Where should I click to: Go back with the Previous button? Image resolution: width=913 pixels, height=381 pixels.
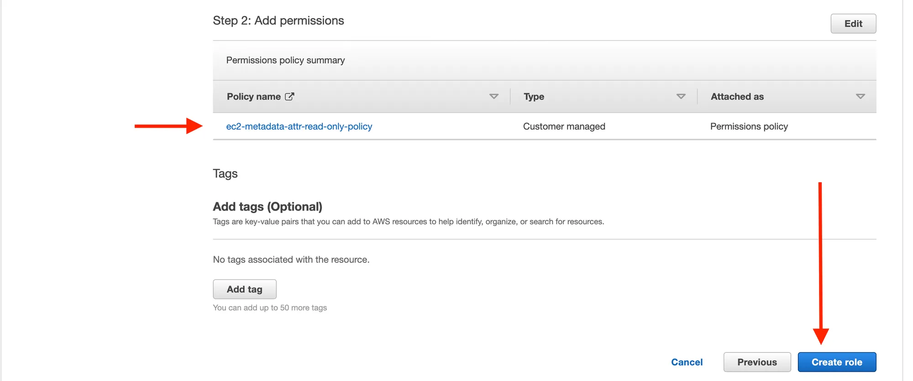point(757,362)
